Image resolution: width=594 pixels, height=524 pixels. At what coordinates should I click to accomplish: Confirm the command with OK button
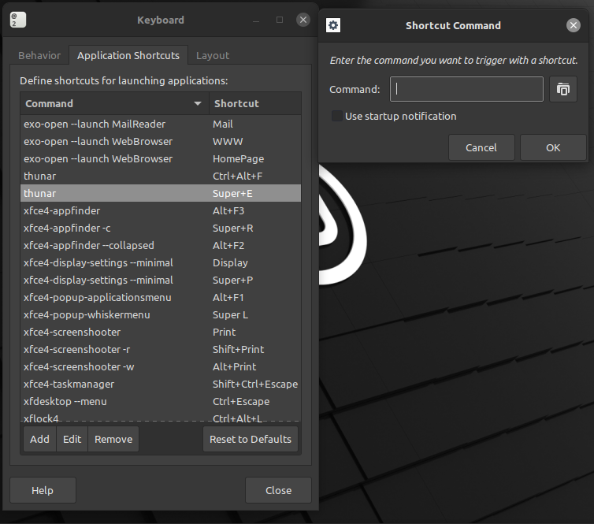[x=553, y=147]
